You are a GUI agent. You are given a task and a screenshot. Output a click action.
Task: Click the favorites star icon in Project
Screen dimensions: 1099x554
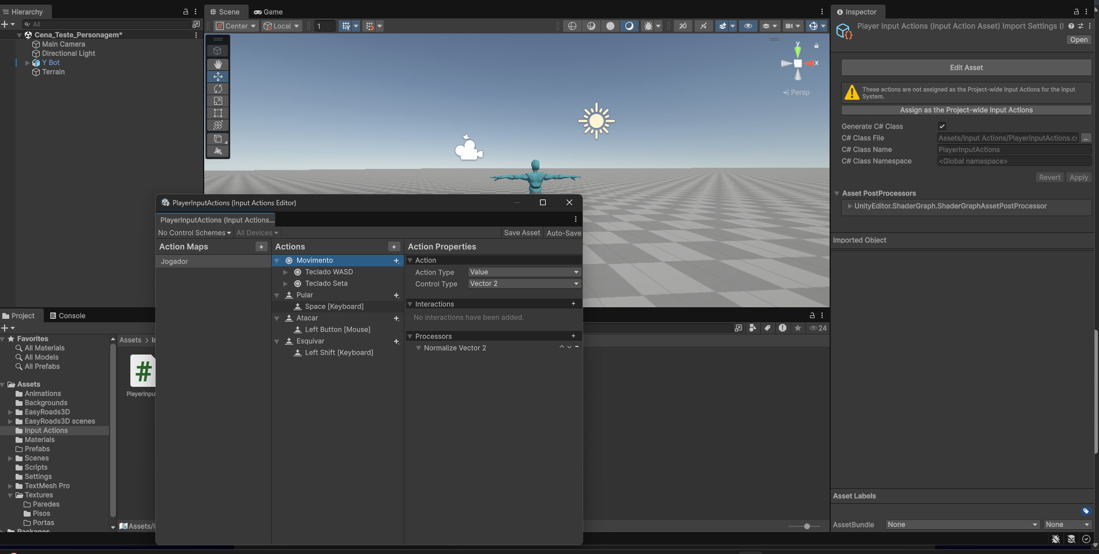pyautogui.click(x=798, y=328)
